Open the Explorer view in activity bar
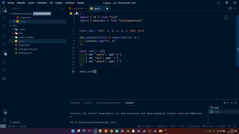The width and height of the screenshot is (239, 134). pyautogui.click(x=4, y=10)
